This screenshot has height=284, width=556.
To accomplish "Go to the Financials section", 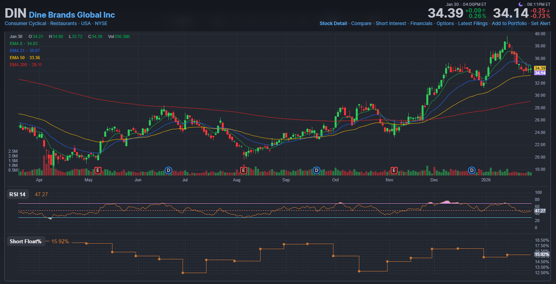I will [421, 24].
